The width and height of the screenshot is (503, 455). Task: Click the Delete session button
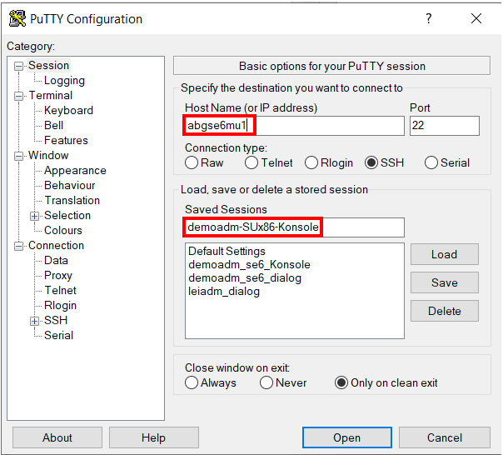[x=444, y=311]
